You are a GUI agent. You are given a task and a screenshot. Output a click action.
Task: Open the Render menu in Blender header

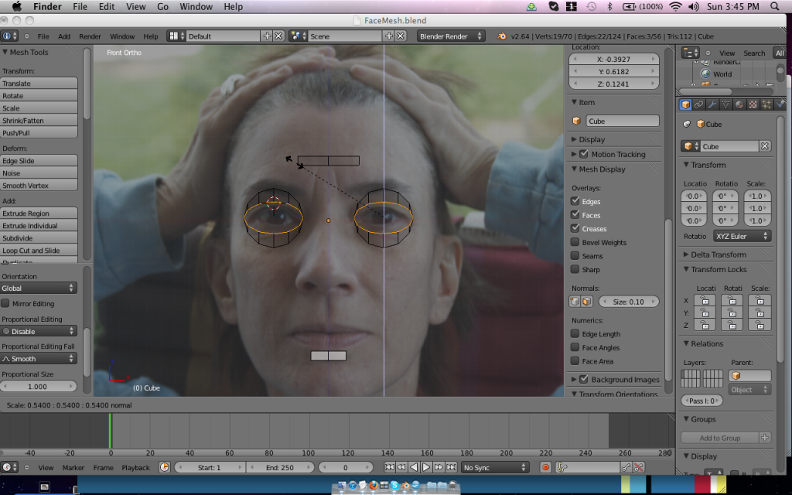pyautogui.click(x=90, y=36)
